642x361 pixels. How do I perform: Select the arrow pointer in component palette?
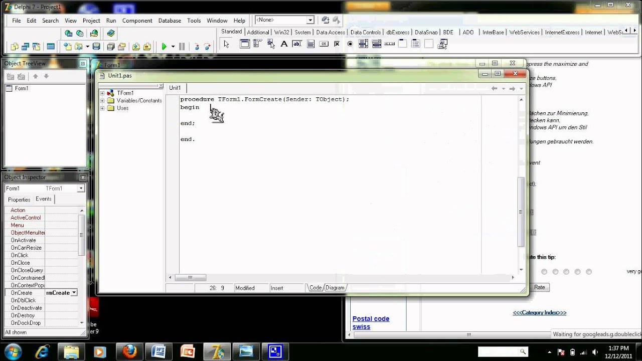(x=227, y=44)
